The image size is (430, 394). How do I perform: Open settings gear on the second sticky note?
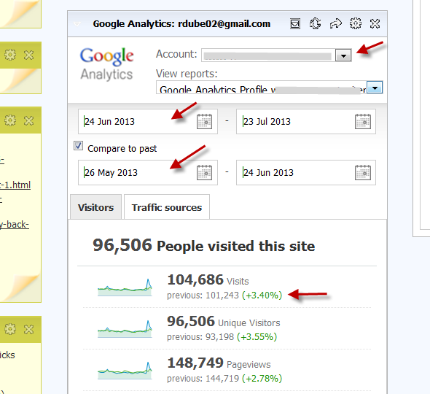pos(10,120)
